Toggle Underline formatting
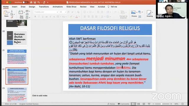Screen dimensions: 189x106 tap(43, 17)
